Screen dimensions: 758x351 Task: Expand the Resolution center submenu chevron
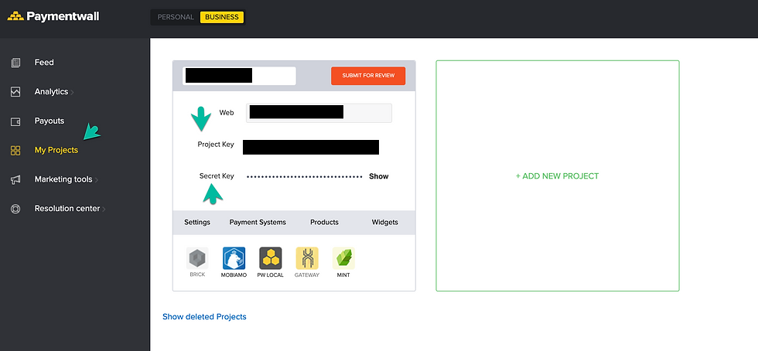point(104,210)
